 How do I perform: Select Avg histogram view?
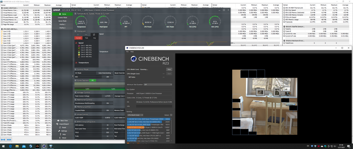[94, 38]
